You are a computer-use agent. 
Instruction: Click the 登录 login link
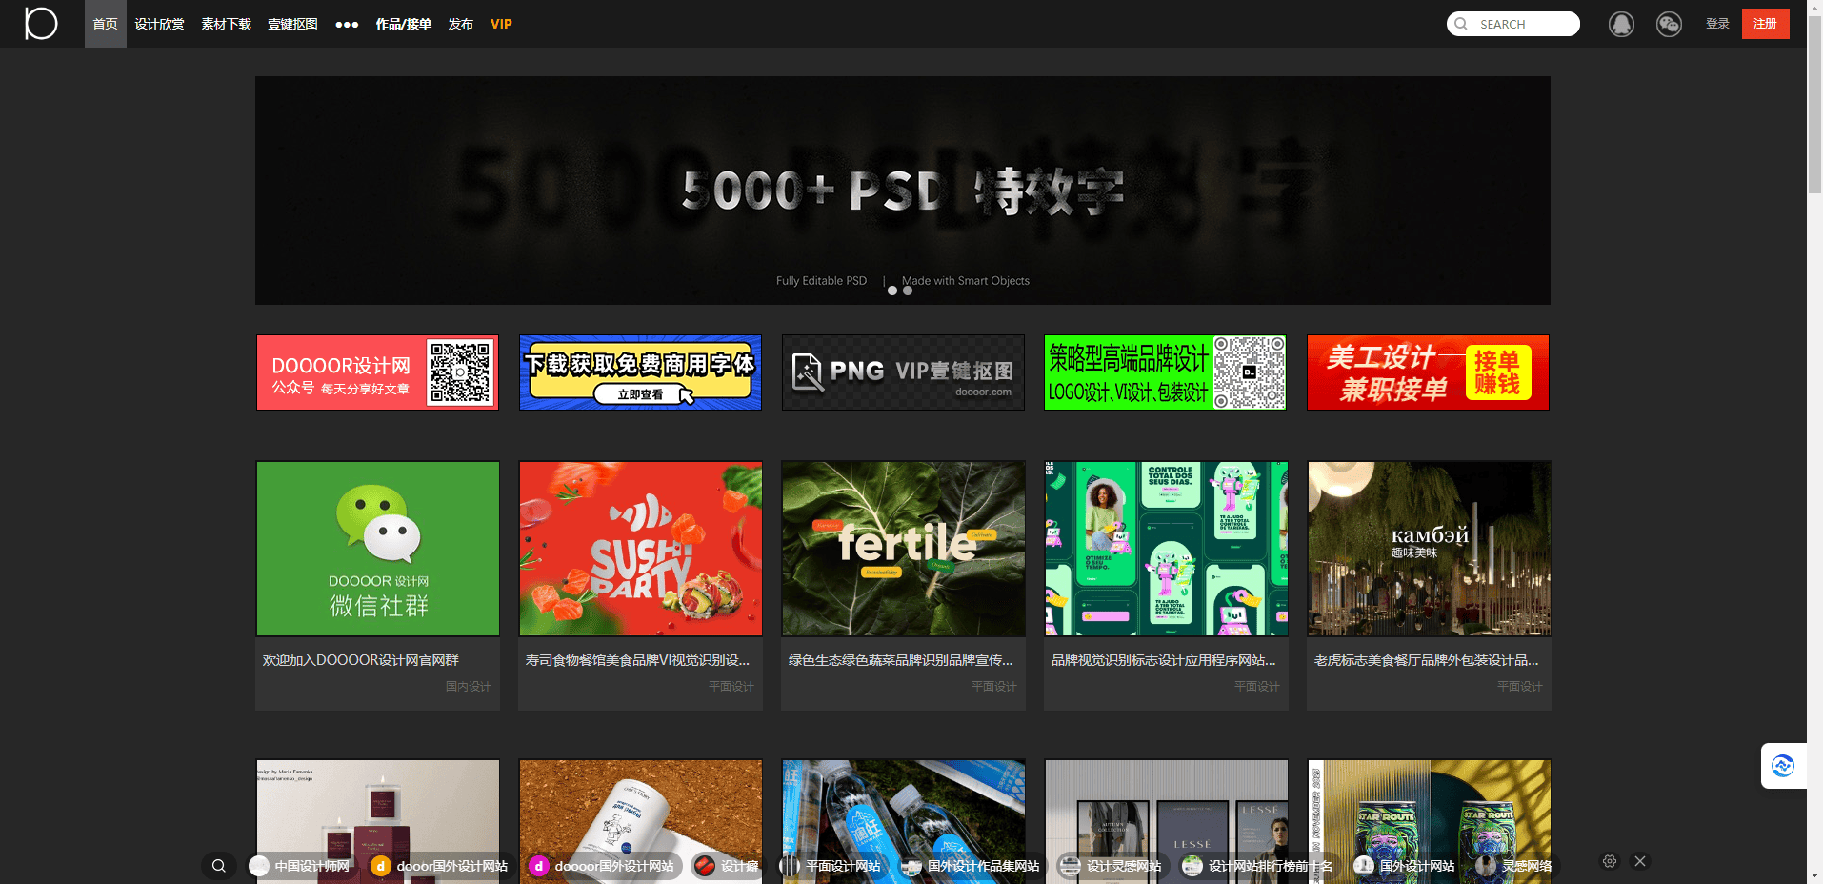(x=1717, y=24)
